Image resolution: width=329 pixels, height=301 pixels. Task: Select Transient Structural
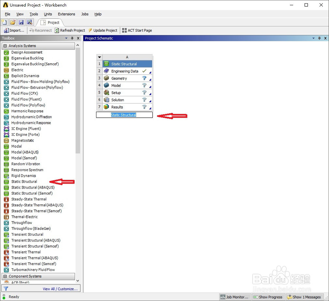pos(27,234)
